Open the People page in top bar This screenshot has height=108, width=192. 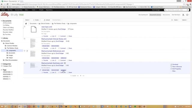coord(41,10)
